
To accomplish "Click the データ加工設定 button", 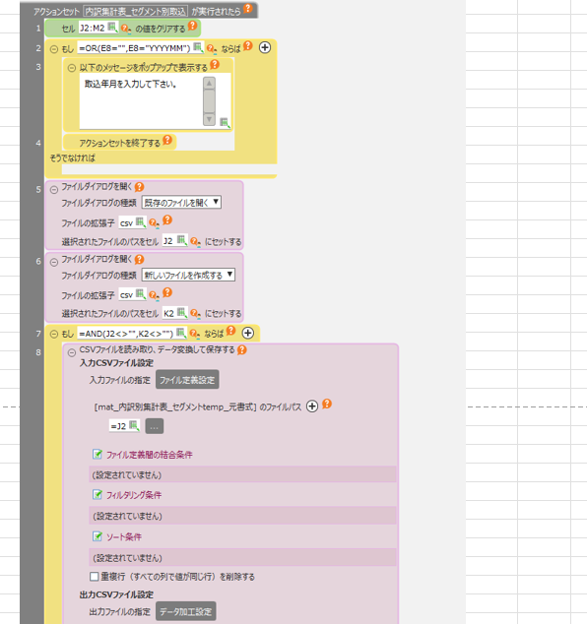I will click(x=185, y=611).
